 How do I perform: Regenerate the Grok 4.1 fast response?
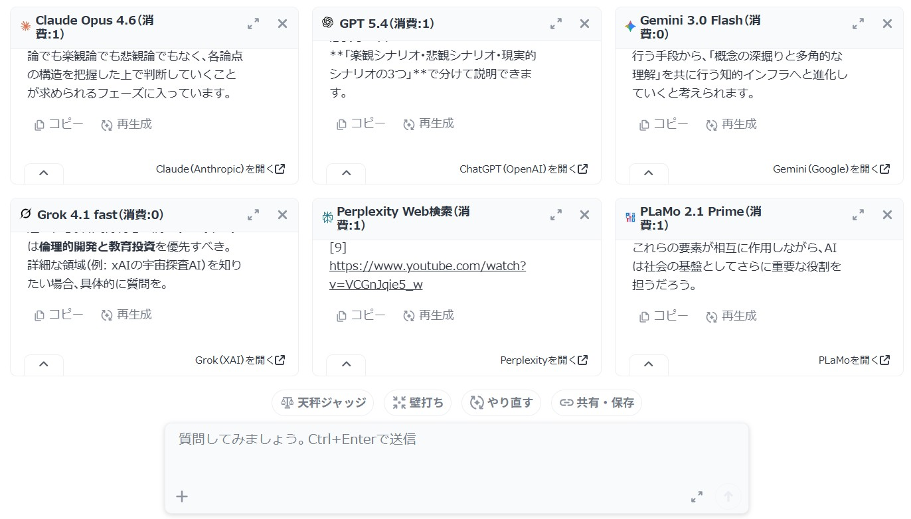(126, 315)
